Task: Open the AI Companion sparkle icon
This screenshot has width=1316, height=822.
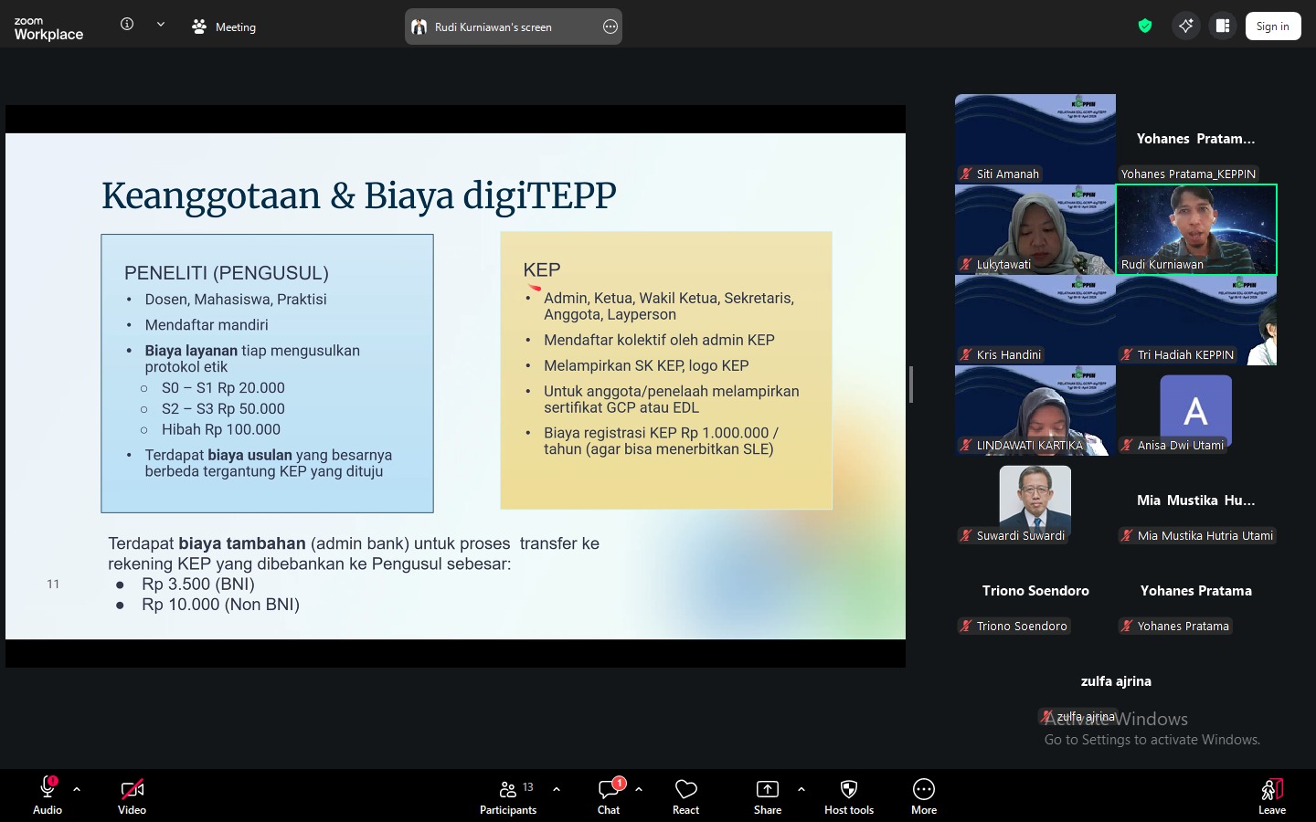Action: pyautogui.click(x=1185, y=26)
